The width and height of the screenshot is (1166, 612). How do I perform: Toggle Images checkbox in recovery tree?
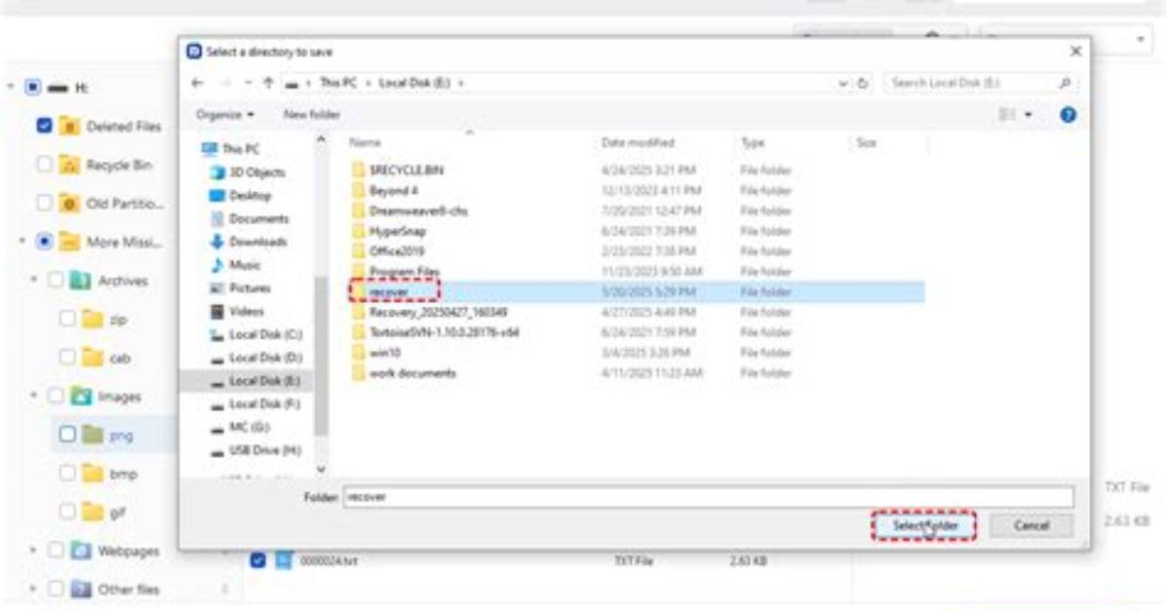click(56, 397)
